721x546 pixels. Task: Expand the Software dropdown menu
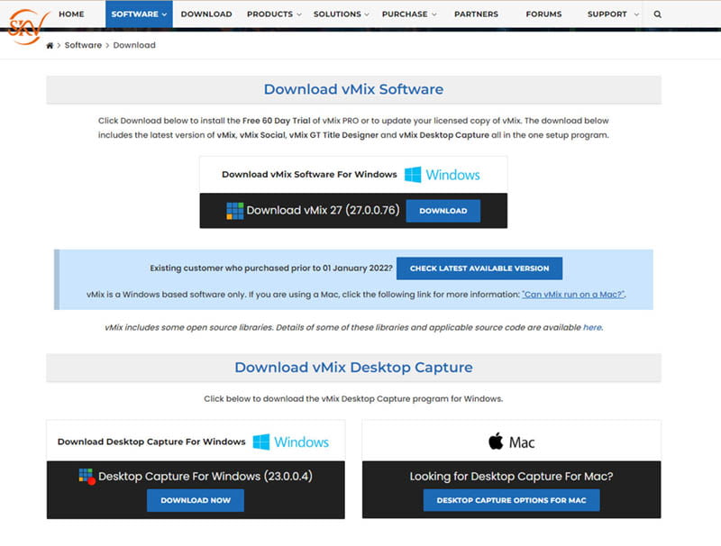pyautogui.click(x=139, y=14)
